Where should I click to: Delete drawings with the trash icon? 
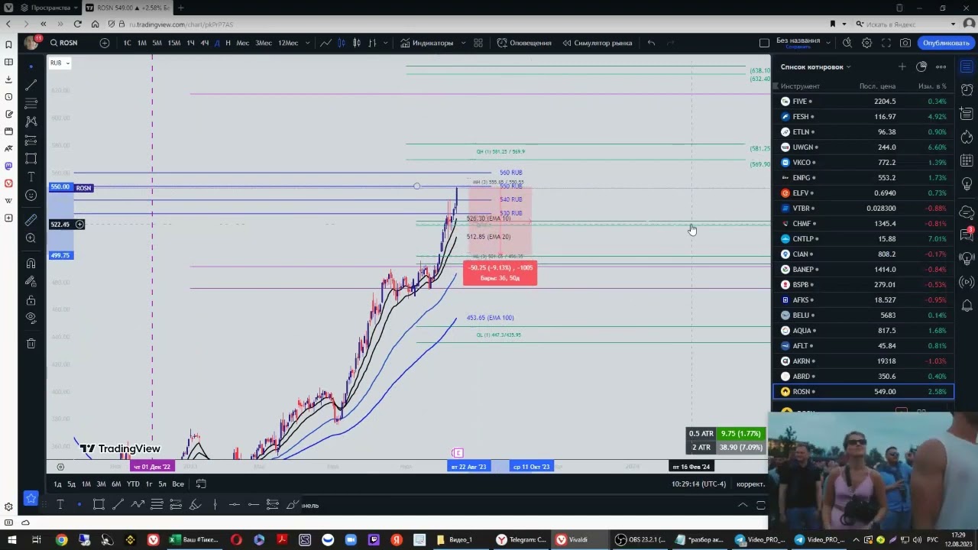[x=31, y=344]
